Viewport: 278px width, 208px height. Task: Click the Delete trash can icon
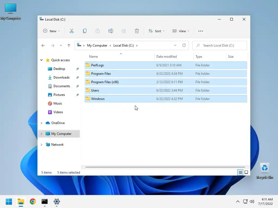pyautogui.click(x=137, y=31)
